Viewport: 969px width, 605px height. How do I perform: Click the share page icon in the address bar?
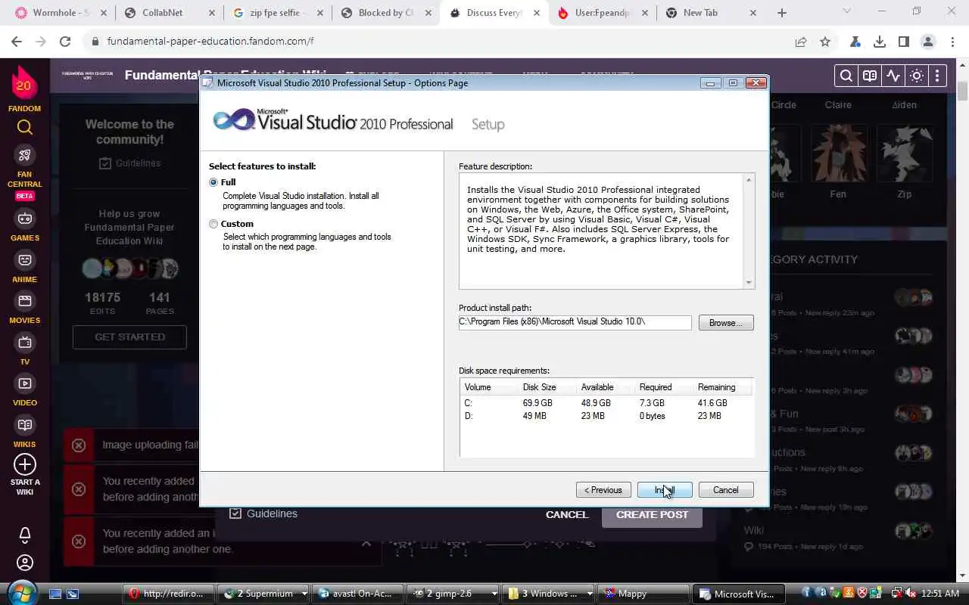pos(801,42)
